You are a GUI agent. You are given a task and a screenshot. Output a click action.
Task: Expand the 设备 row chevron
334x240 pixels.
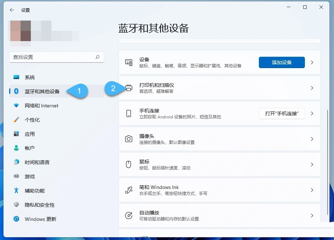point(312,62)
